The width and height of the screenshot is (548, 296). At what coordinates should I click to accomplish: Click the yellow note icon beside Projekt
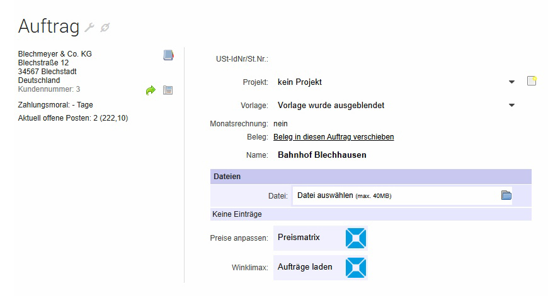pyautogui.click(x=532, y=81)
